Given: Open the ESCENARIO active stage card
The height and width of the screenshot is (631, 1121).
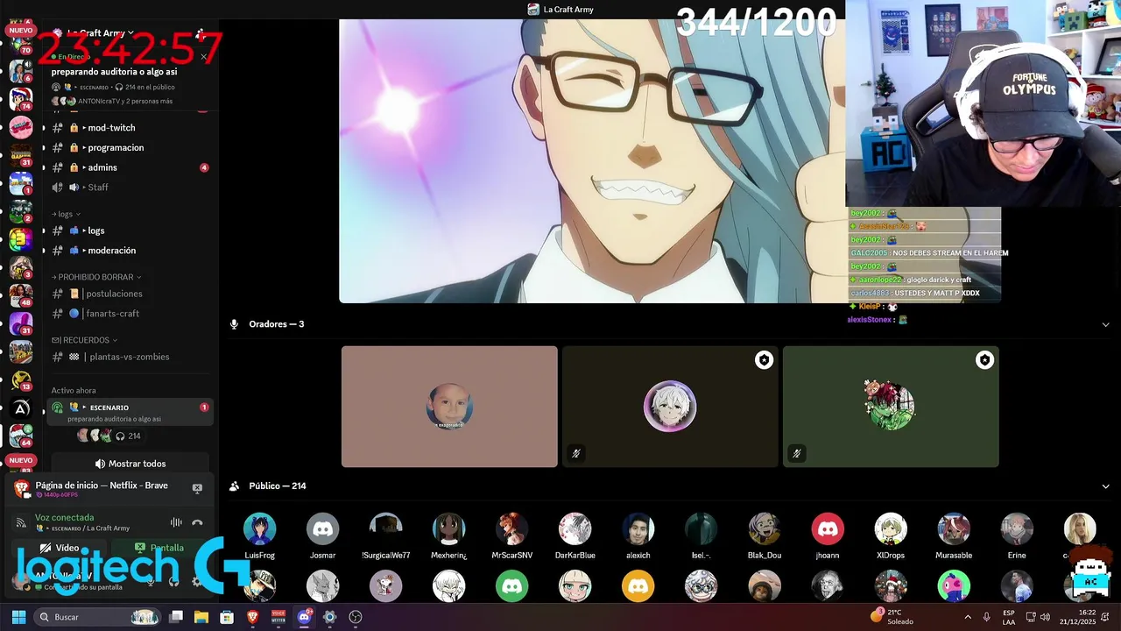Looking at the screenshot, I should pyautogui.click(x=130, y=413).
